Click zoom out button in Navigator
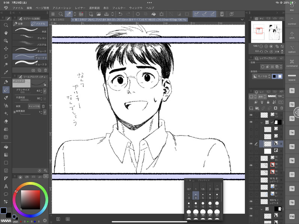Screen dimensions: 299x224 pyautogui.click(x=261, y=46)
